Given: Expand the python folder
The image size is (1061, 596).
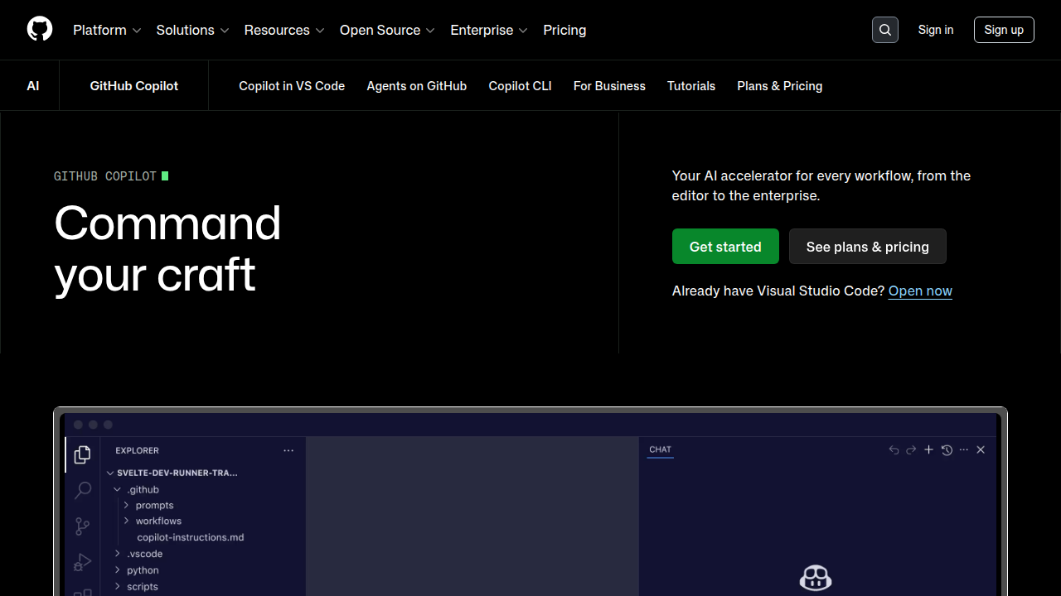Looking at the screenshot, I should [138, 570].
